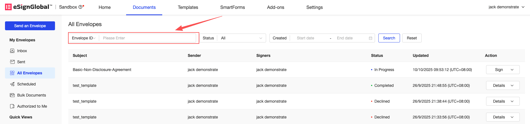Expand the Status filter dropdown
This screenshot has width=530, height=124.
click(x=241, y=38)
